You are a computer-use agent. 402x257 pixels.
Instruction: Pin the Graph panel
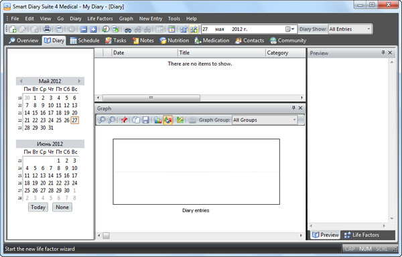point(293,108)
